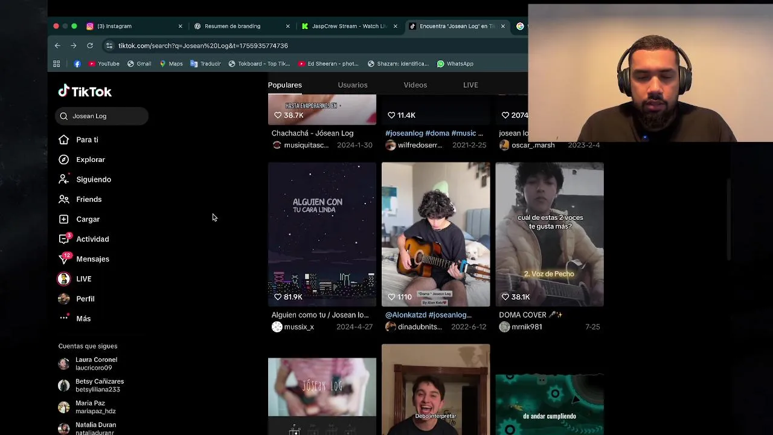This screenshot has height=435, width=773.
Task: Go to Siguiendo feed
Action: pyautogui.click(x=85, y=179)
